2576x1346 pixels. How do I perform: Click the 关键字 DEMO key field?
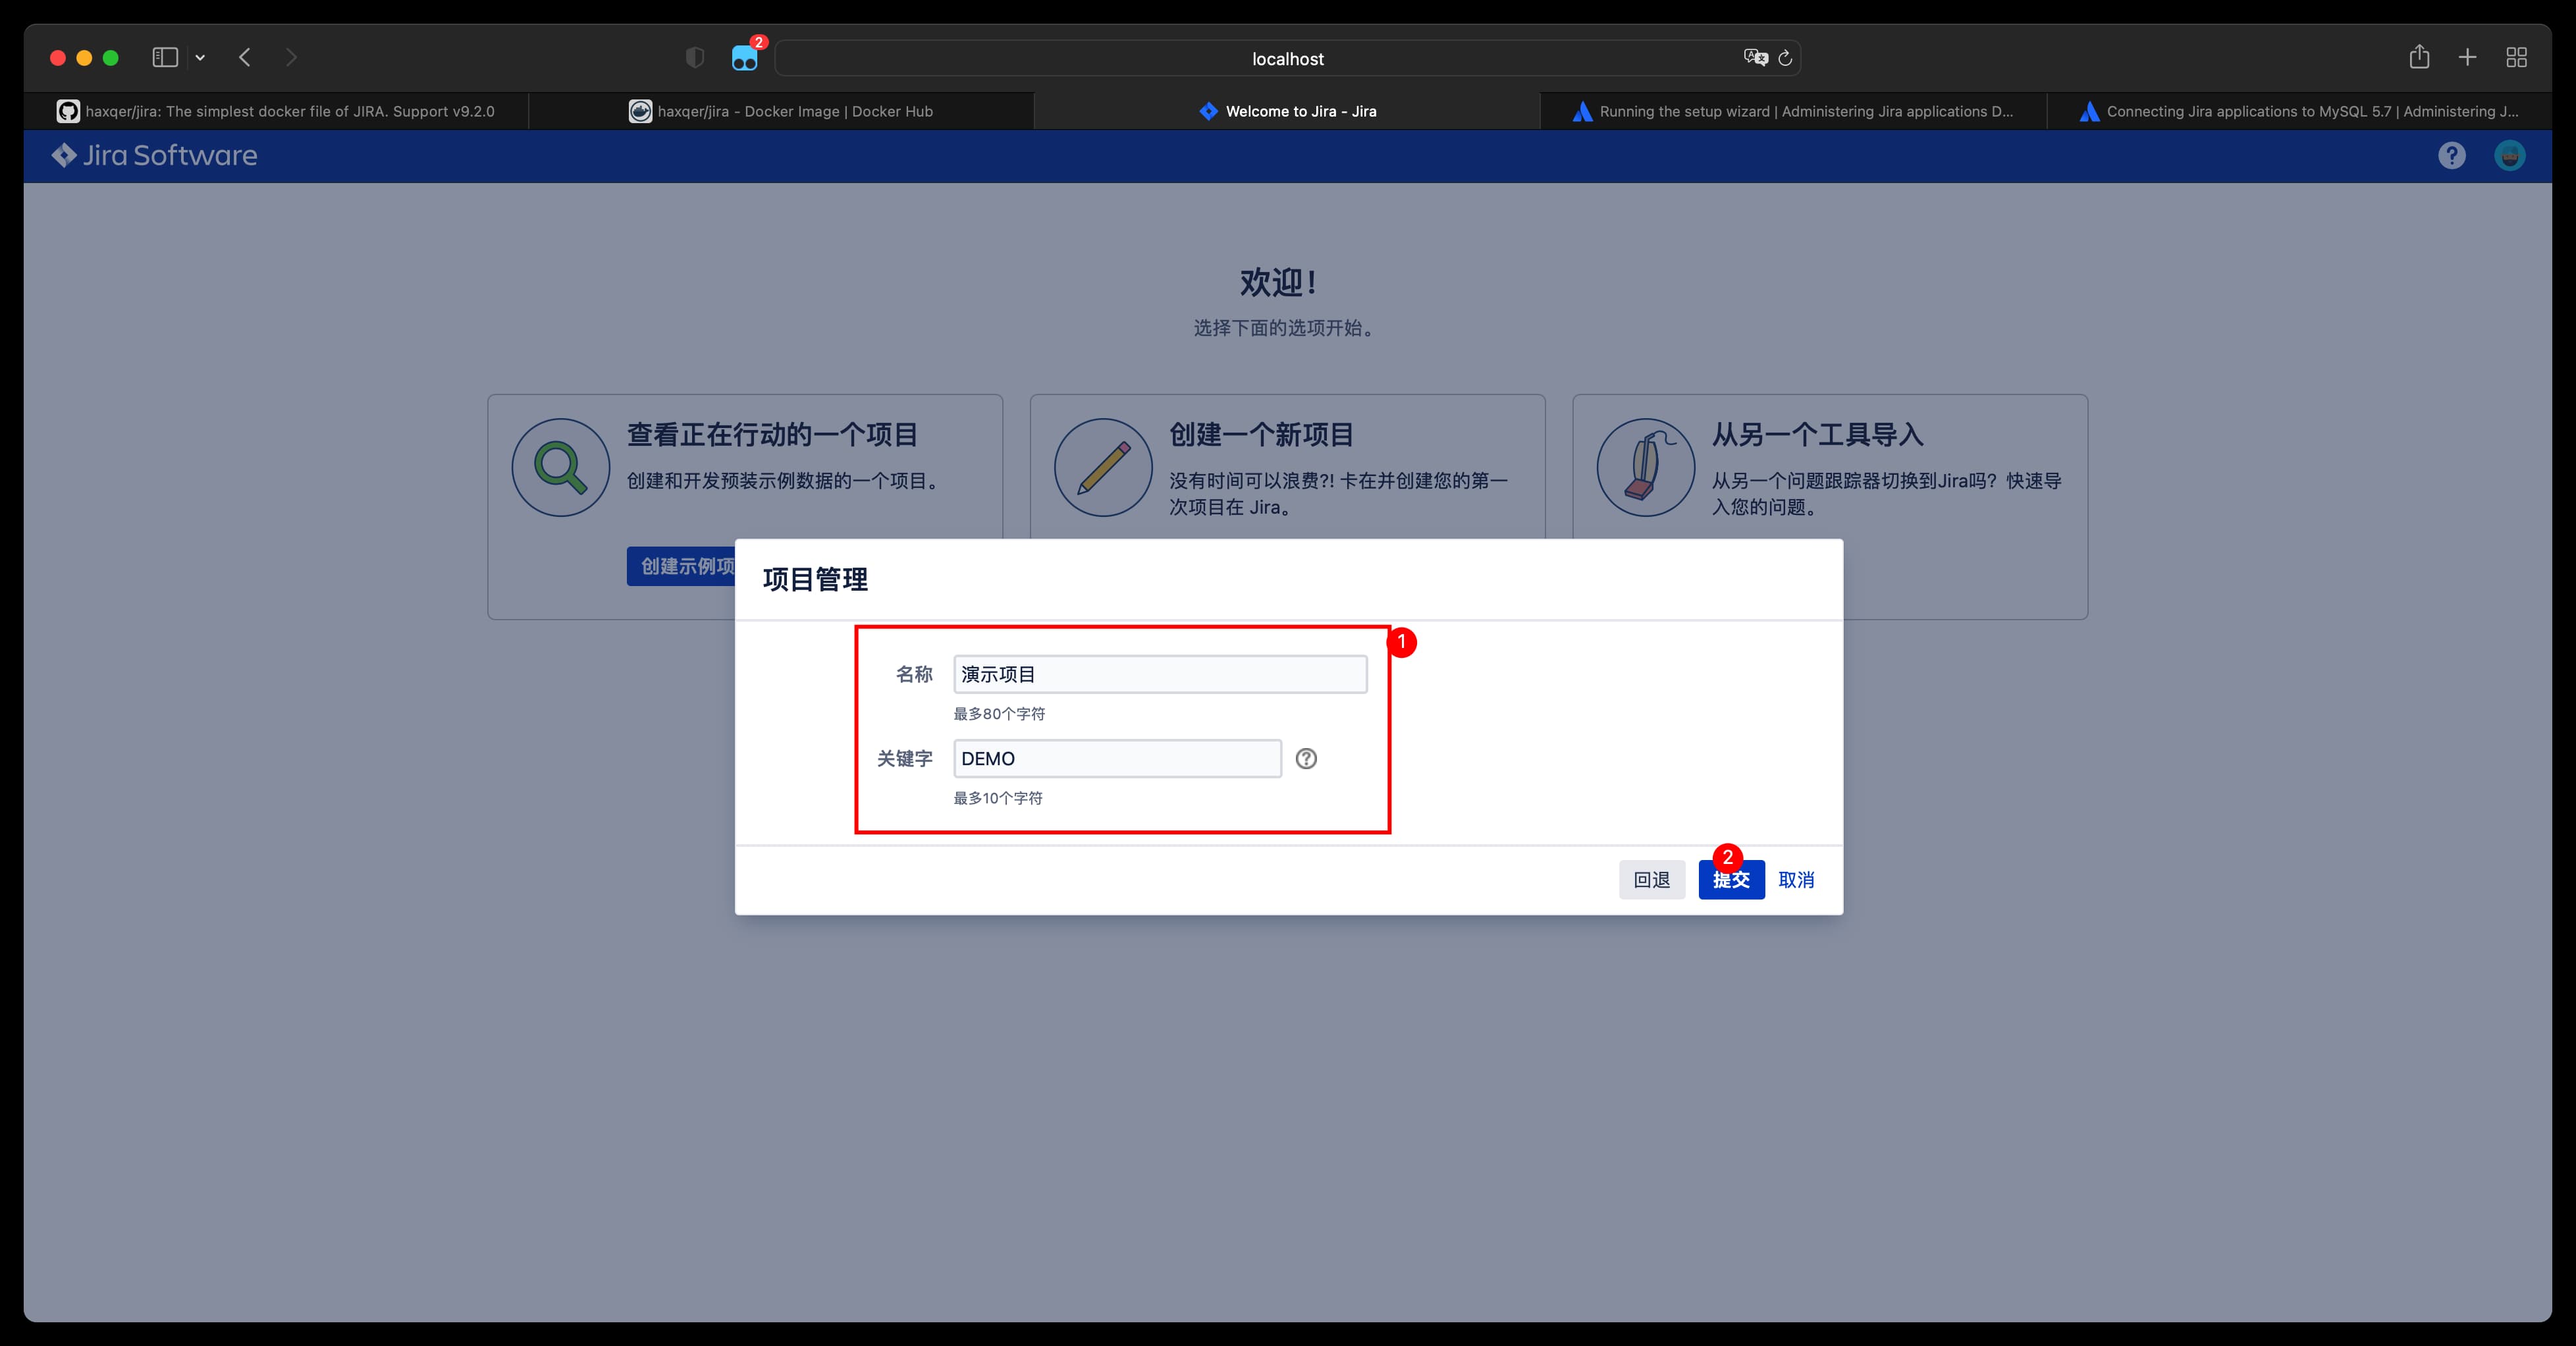pos(1117,758)
